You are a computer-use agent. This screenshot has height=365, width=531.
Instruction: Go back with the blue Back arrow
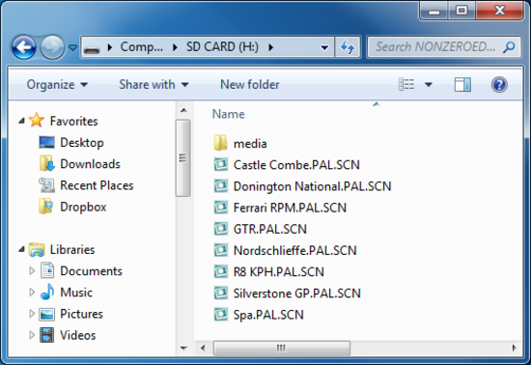[x=24, y=47]
